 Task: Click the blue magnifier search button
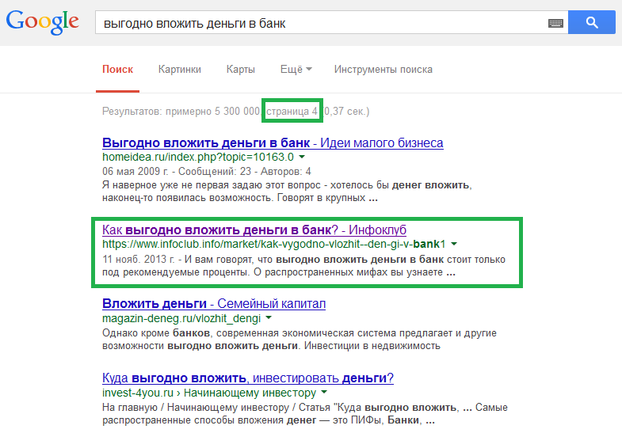(591, 22)
